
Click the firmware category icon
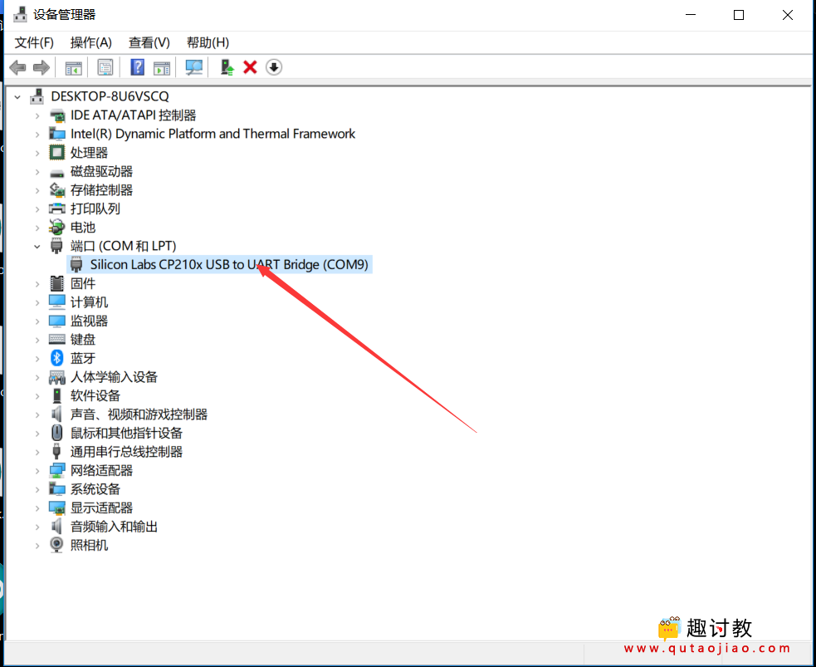tap(56, 283)
